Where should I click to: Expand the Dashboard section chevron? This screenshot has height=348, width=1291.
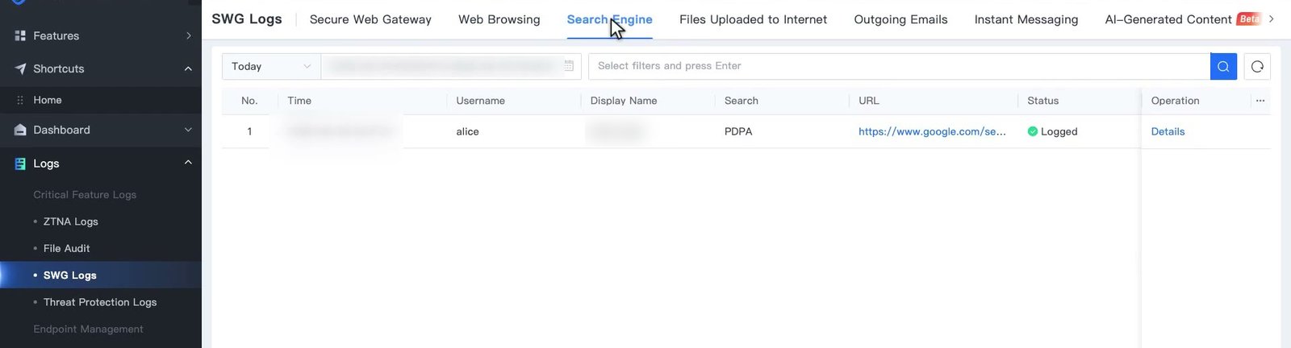pyautogui.click(x=188, y=130)
